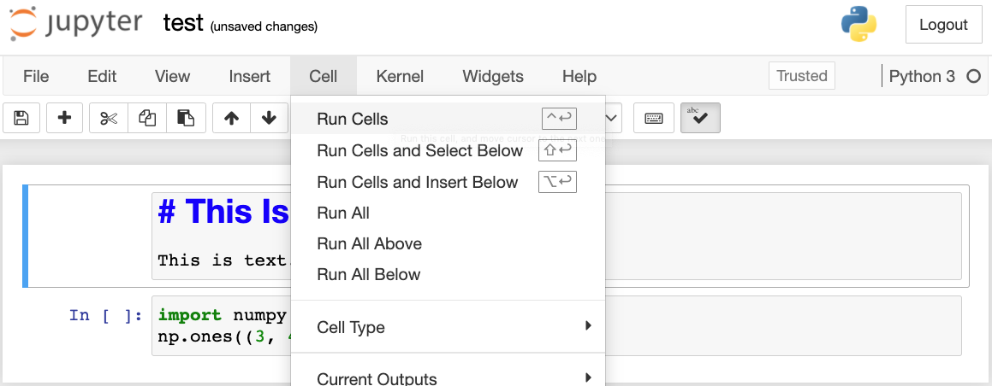
Task: Open the cell type dropdown arrow
Action: click(x=613, y=119)
